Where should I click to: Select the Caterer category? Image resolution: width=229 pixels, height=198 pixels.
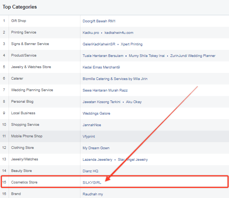point(17,79)
